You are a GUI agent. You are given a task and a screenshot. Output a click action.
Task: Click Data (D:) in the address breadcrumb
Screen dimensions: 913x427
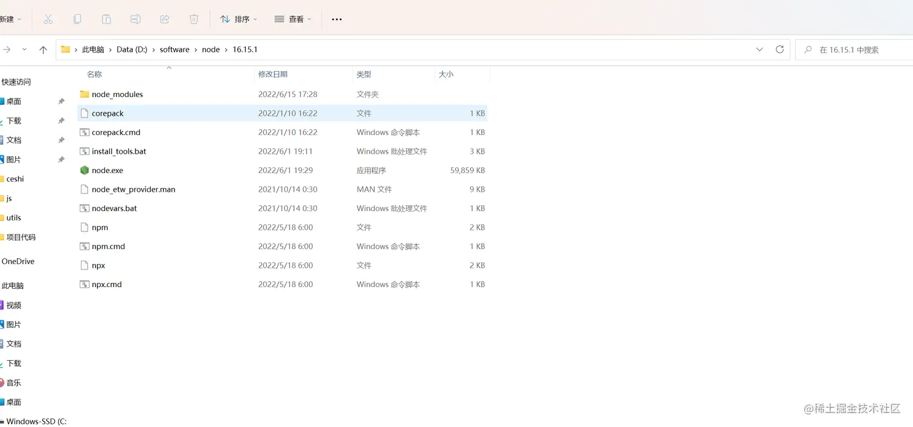point(132,49)
